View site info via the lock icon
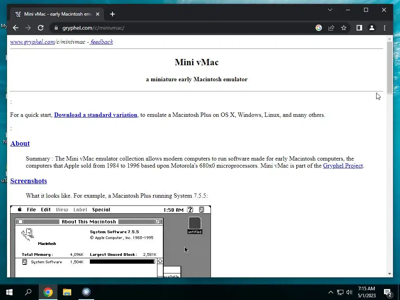Screen dimensions: 400x300 pyautogui.click(x=56, y=28)
